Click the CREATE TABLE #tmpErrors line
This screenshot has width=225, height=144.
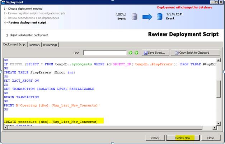click(39, 72)
